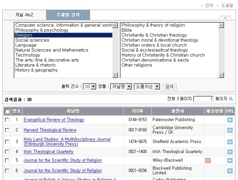Open the output count dropdown showing 10
The width and height of the screenshot is (238, 180).
(89, 87)
